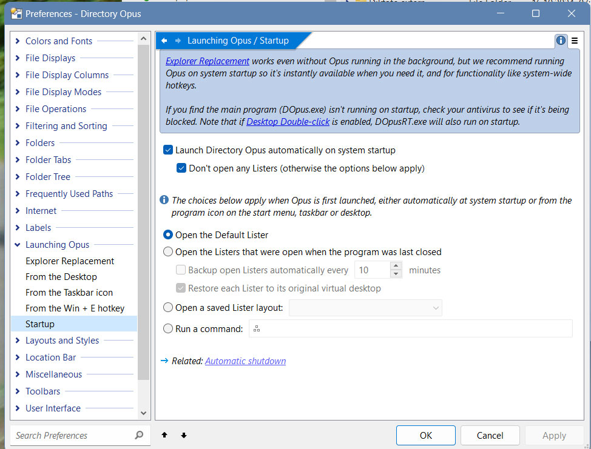Screen dimensions: 591x449
Task: Expand the Location Bar category
Action: 18,357
